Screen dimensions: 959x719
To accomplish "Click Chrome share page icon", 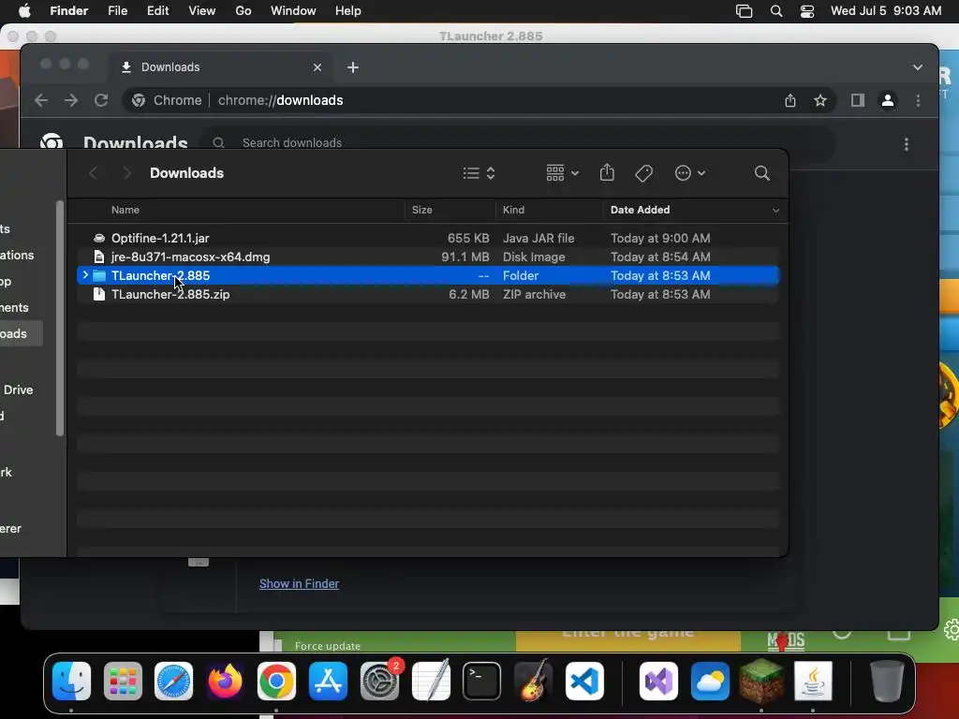I will 790,100.
